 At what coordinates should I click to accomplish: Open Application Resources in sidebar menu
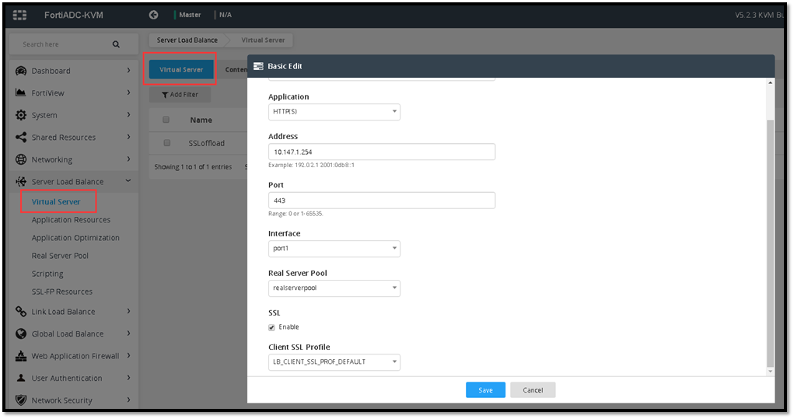(71, 220)
